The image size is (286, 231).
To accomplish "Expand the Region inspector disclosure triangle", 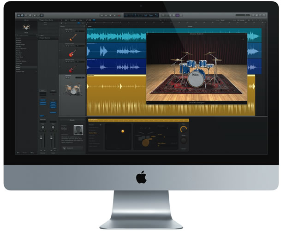I will click(x=39, y=20).
